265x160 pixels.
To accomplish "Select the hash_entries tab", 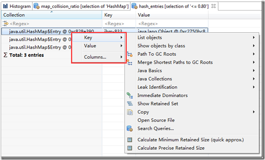I will (174, 6).
